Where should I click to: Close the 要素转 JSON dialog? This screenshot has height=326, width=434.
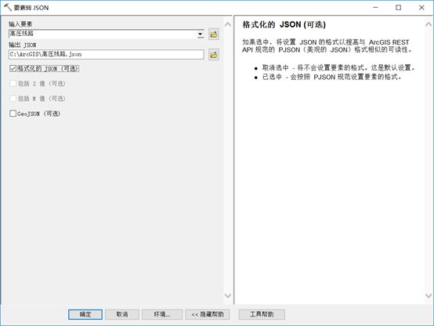click(421, 8)
